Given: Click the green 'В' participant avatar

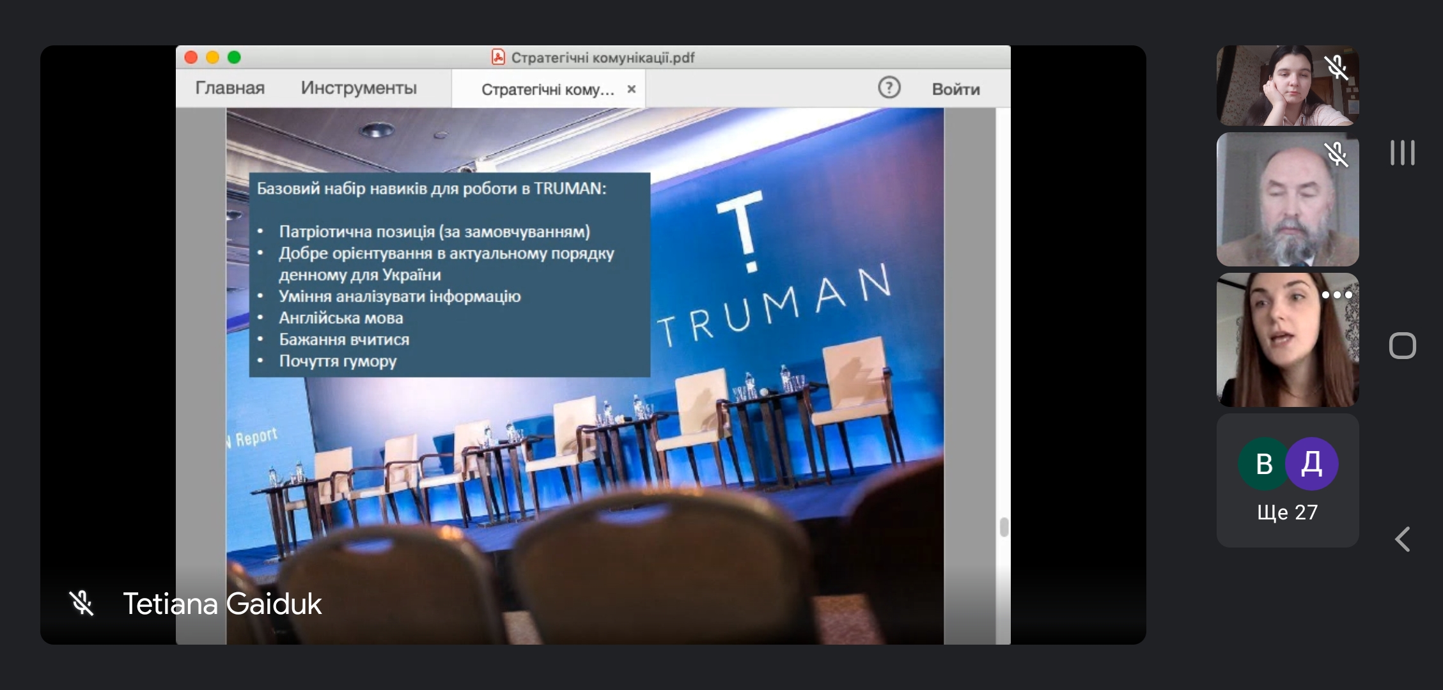Looking at the screenshot, I should 1262,463.
